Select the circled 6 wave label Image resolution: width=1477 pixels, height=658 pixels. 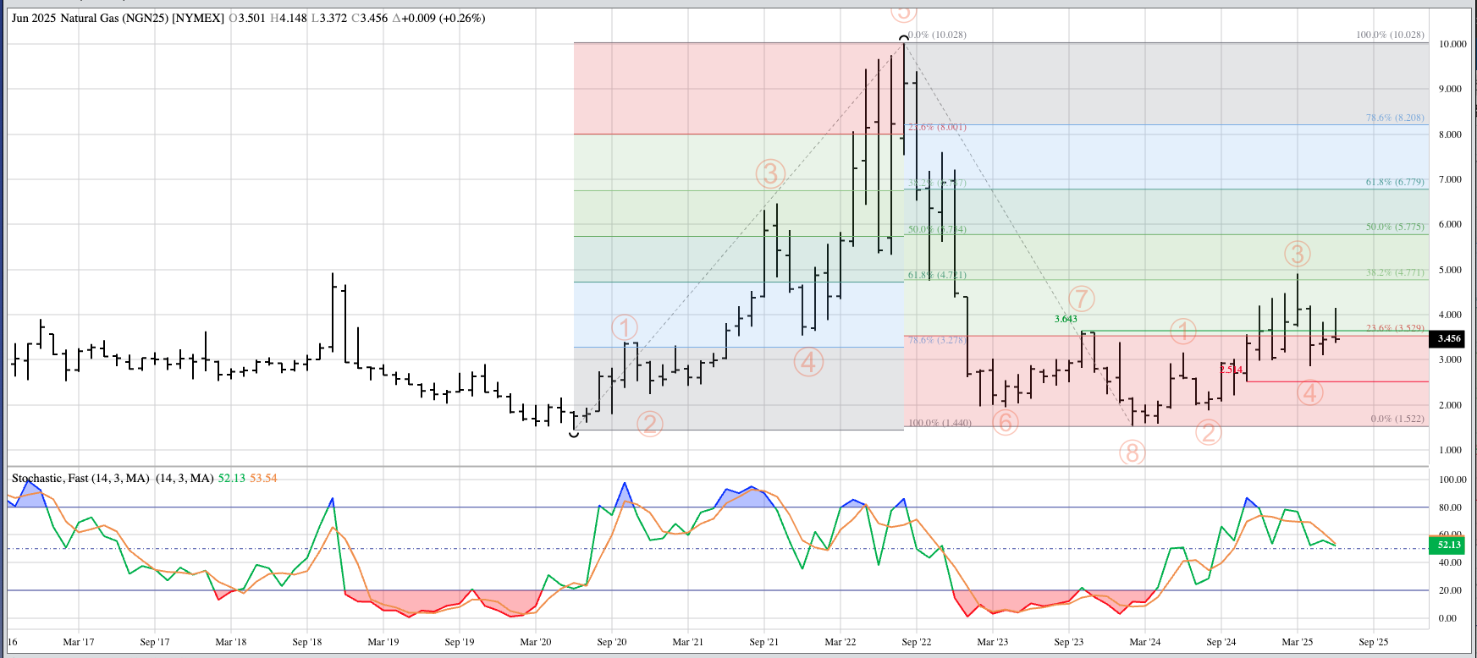(x=1005, y=422)
